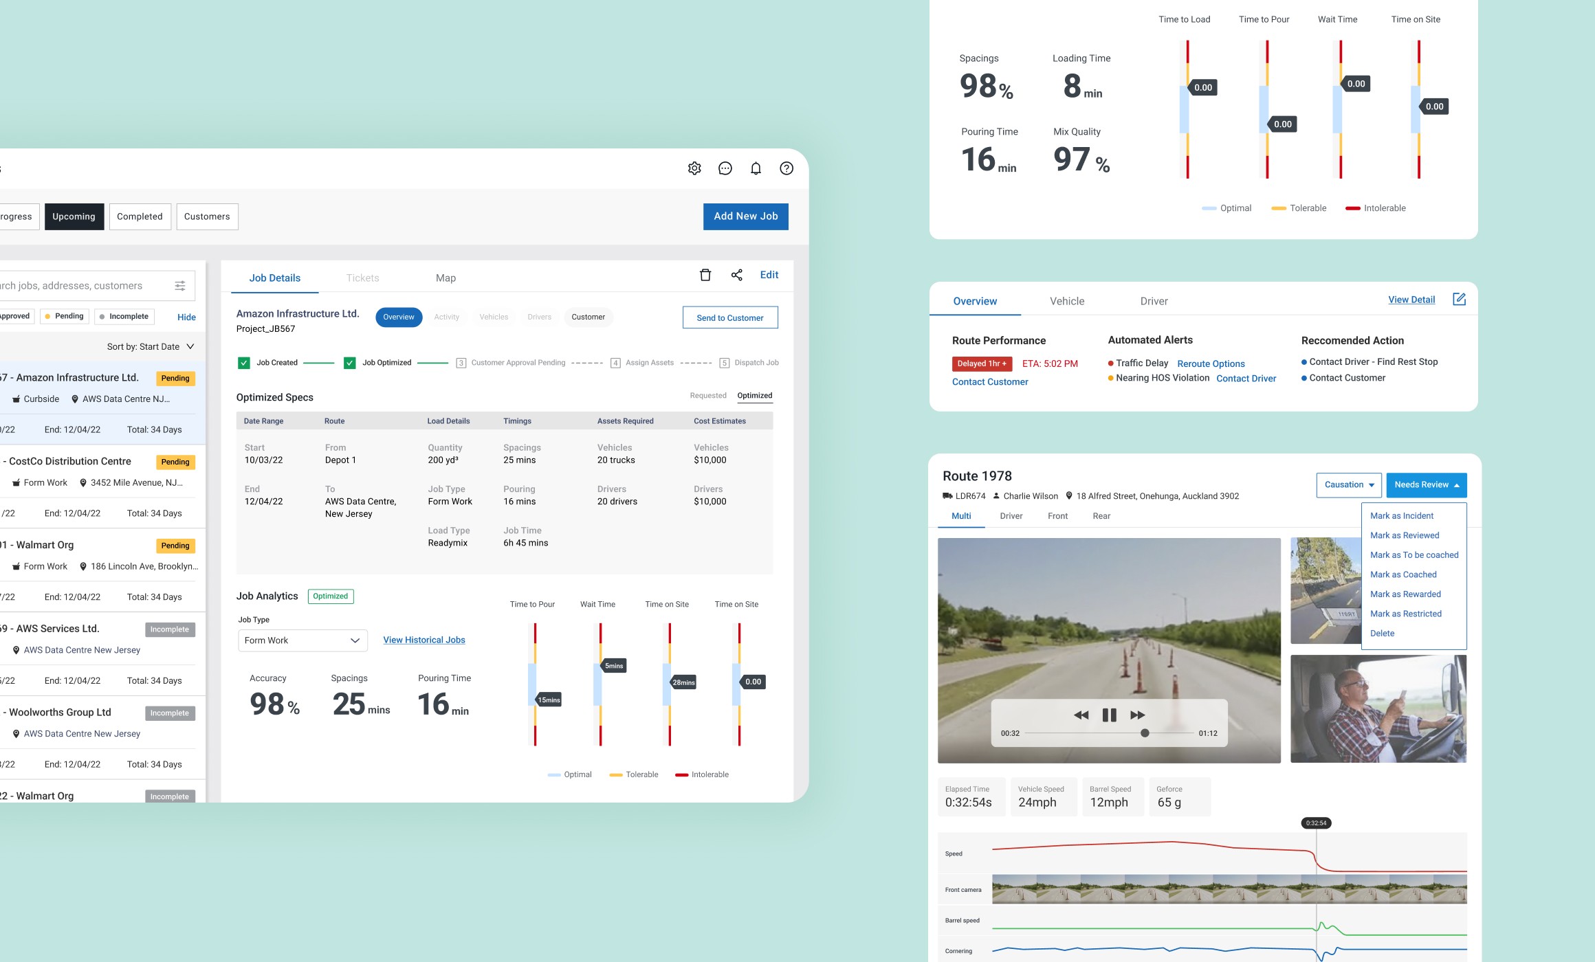Click edit icon beside View Detail
Viewport: 1595px width, 962px height.
point(1459,299)
